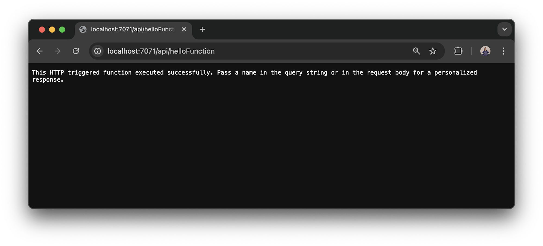Click inside the address bar
The width and height of the screenshot is (543, 246).
[x=244, y=51]
